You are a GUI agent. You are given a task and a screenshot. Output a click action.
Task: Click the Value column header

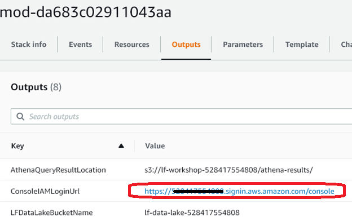point(155,146)
